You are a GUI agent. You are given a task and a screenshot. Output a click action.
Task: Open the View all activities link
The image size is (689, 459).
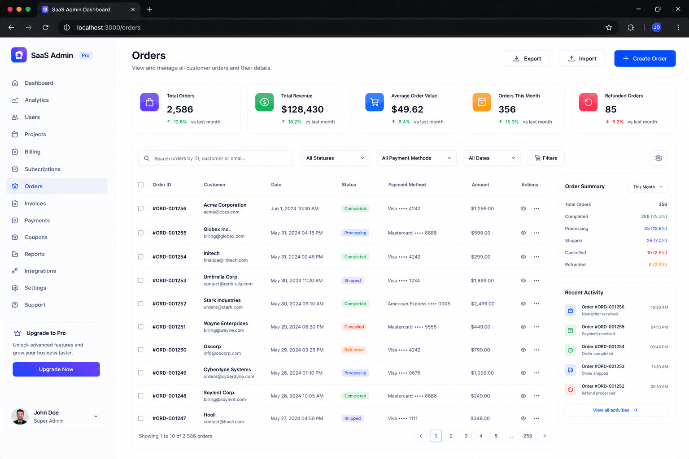pos(616,410)
